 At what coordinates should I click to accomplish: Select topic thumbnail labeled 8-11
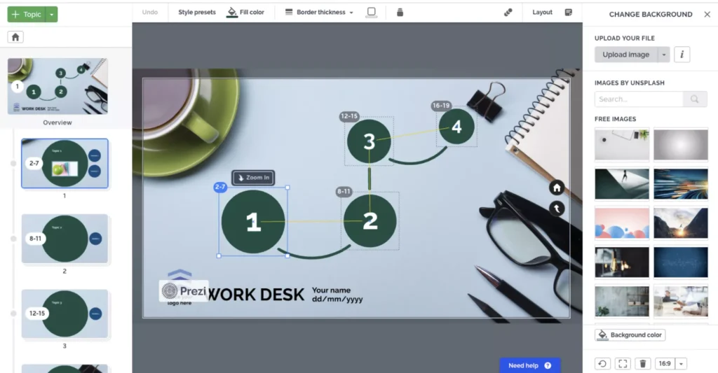pyautogui.click(x=65, y=239)
